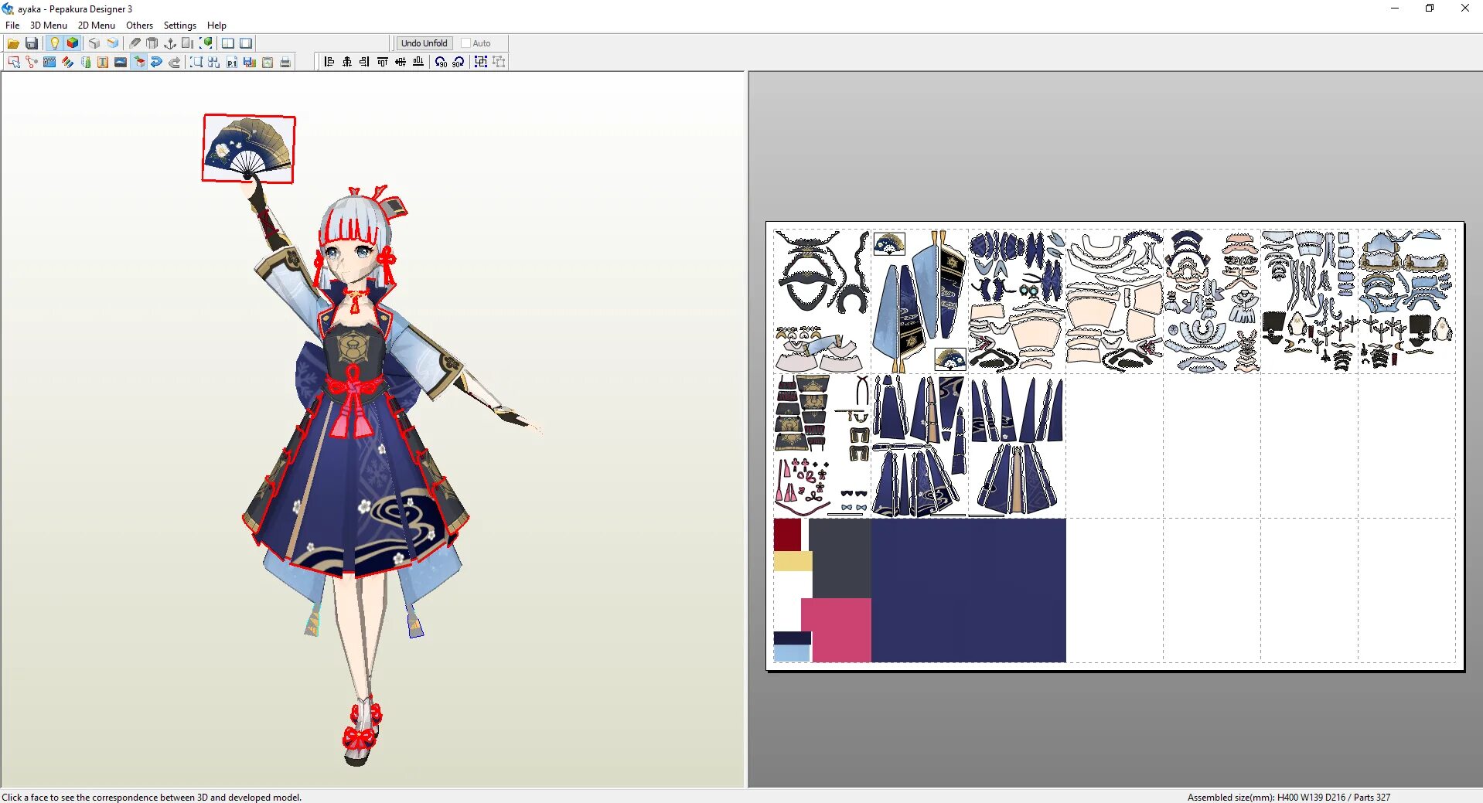Image resolution: width=1483 pixels, height=803 pixels.
Task: Click the green figure and page icon
Action: point(85,62)
